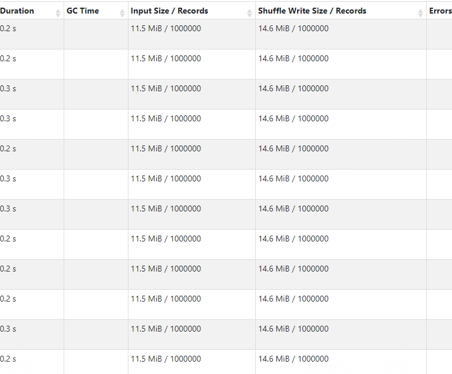Select the second row's shuffle write size value
452x374 pixels.
[x=293, y=59]
